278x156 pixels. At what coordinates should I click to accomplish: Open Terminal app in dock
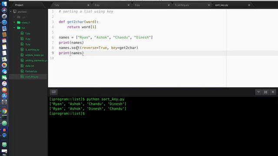(x=4, y=117)
